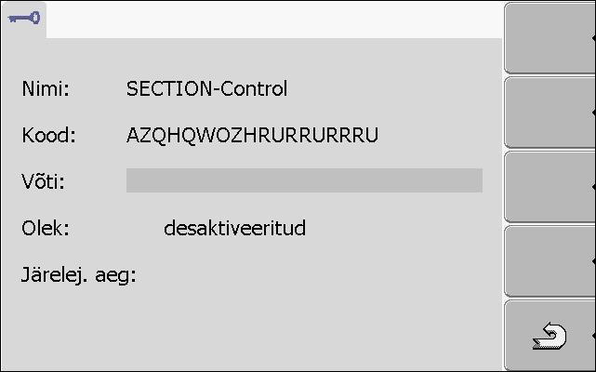
Task: Click the third blank softkey from top
Action: (550, 186)
